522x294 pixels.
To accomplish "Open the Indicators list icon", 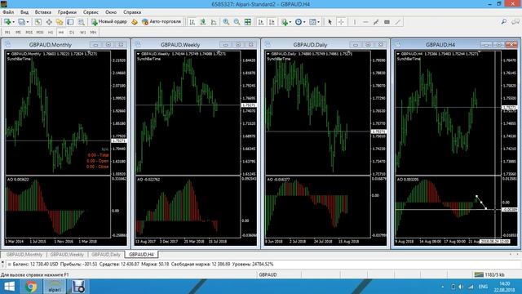I will [x=285, y=22].
